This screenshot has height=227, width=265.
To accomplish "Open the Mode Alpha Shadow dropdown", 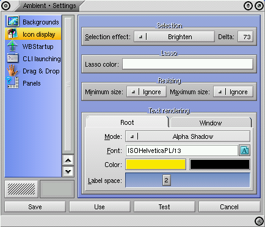I will (187, 136).
